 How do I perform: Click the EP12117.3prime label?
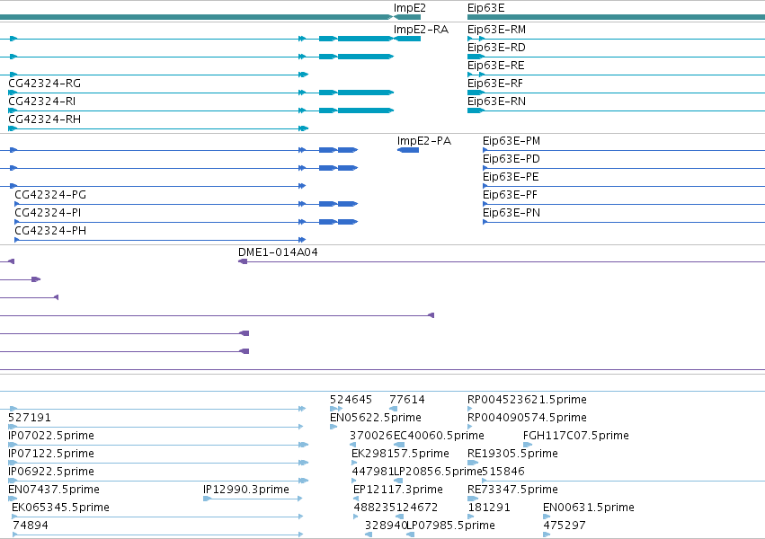(x=398, y=490)
